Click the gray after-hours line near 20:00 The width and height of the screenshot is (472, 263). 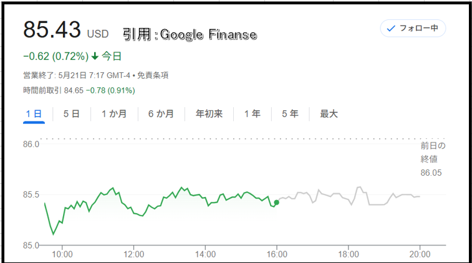[417, 196]
